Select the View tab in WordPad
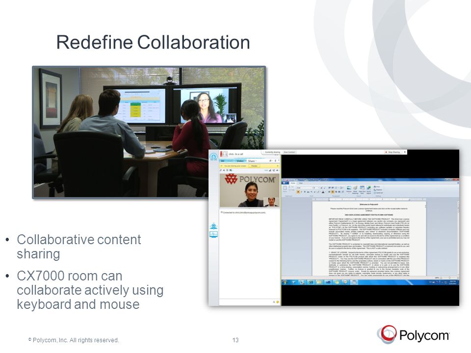 tap(301, 183)
